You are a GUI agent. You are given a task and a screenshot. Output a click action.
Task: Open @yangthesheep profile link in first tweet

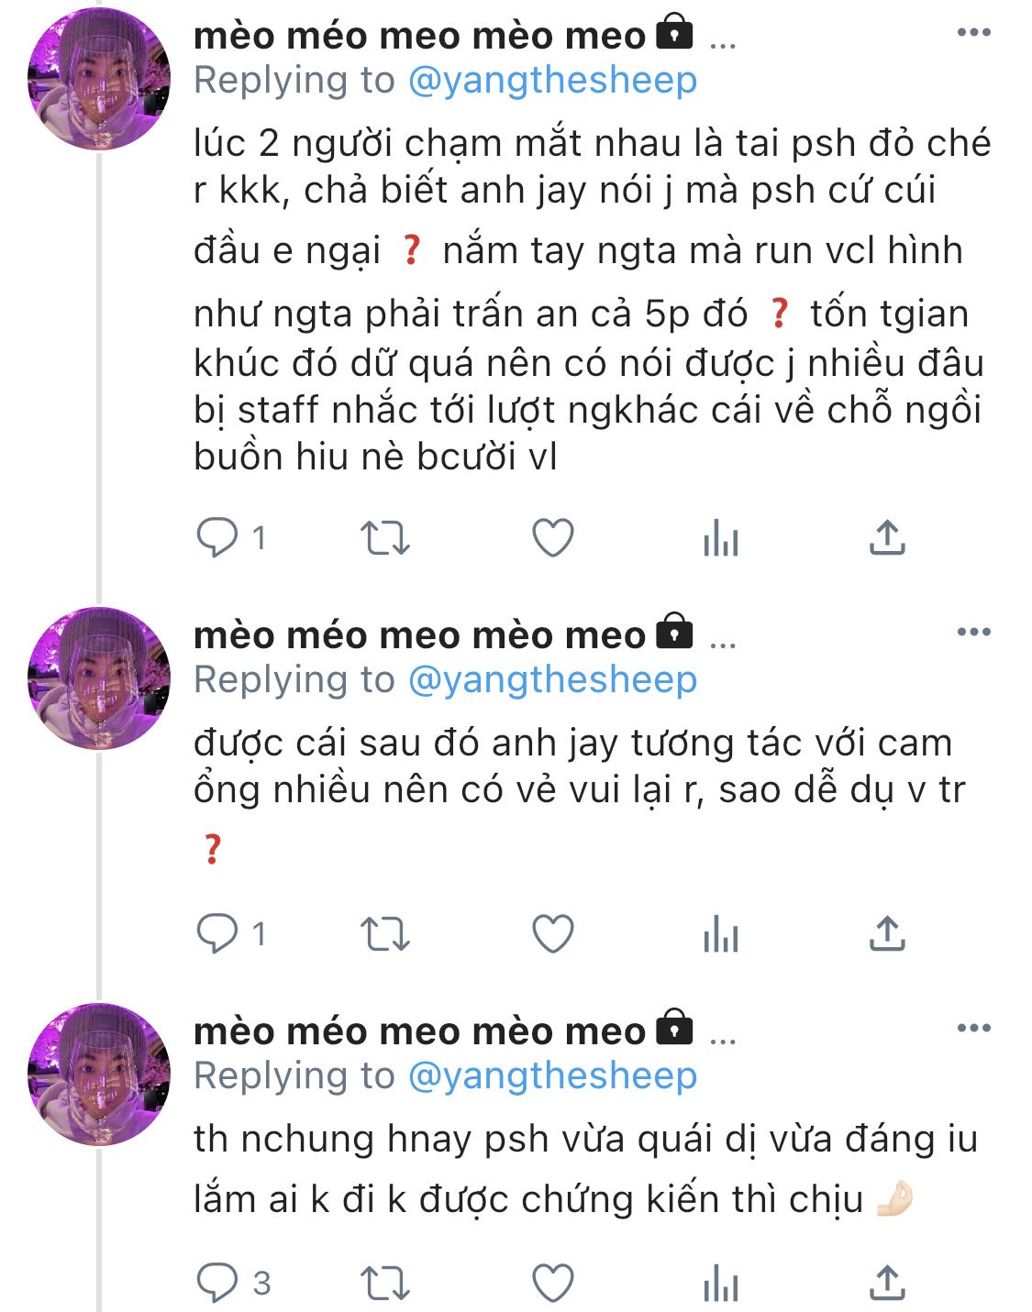pyautogui.click(x=552, y=81)
